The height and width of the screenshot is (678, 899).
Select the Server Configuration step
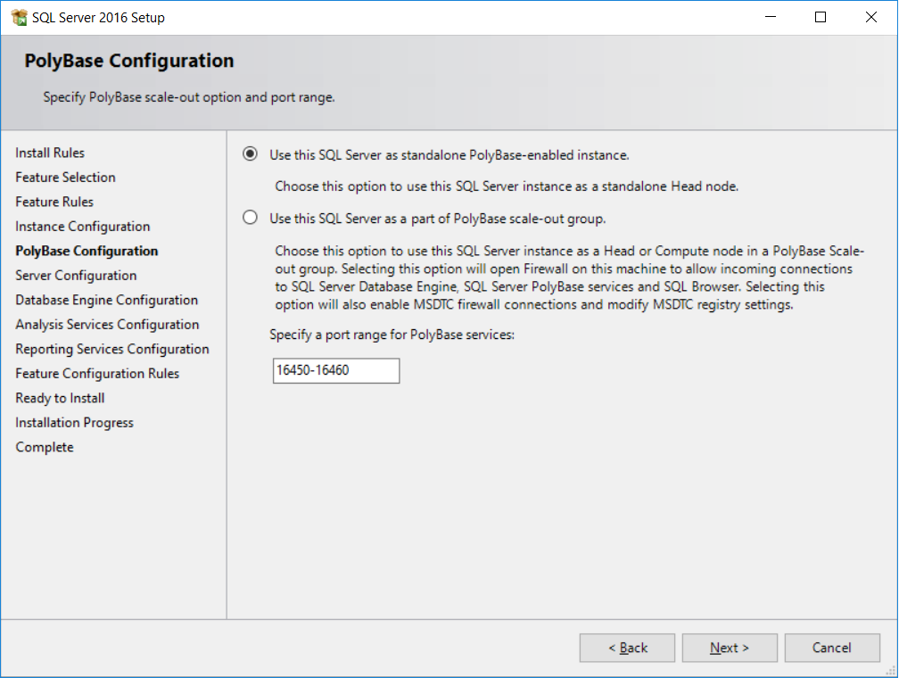pyautogui.click(x=77, y=276)
